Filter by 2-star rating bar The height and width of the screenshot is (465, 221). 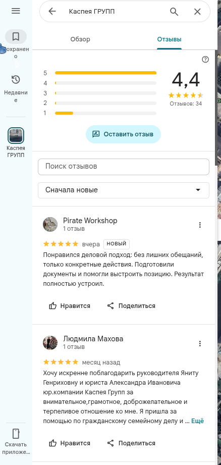pyautogui.click(x=100, y=103)
